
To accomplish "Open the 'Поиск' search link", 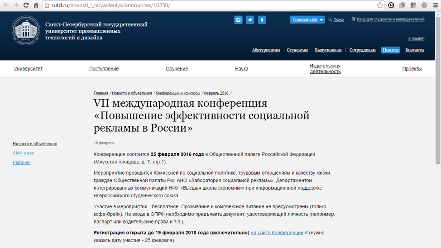I will [x=339, y=19].
